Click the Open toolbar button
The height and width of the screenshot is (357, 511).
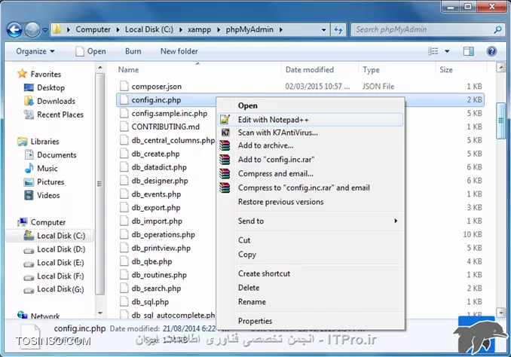[x=90, y=51]
